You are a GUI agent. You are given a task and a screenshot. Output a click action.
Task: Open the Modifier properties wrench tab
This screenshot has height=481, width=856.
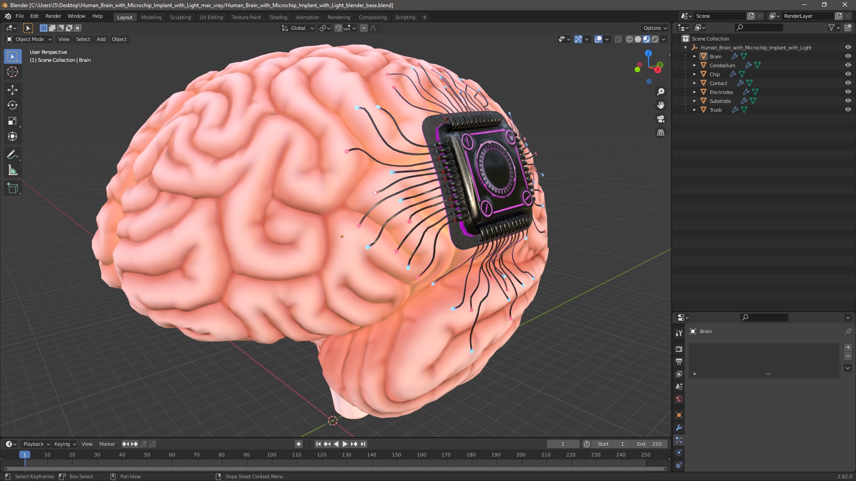(x=679, y=428)
